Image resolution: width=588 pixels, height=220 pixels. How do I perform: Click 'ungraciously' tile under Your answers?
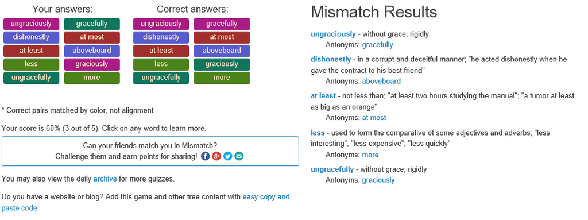coord(31,24)
